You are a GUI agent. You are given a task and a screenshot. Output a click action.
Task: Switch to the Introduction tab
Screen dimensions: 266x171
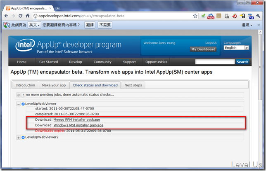coord(25,85)
